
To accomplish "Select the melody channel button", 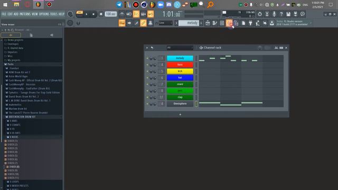I will (x=180, y=58).
